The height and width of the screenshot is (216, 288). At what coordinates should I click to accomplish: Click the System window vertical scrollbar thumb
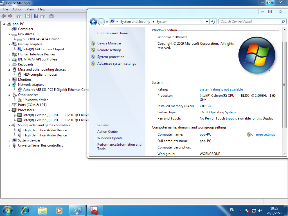(285, 85)
